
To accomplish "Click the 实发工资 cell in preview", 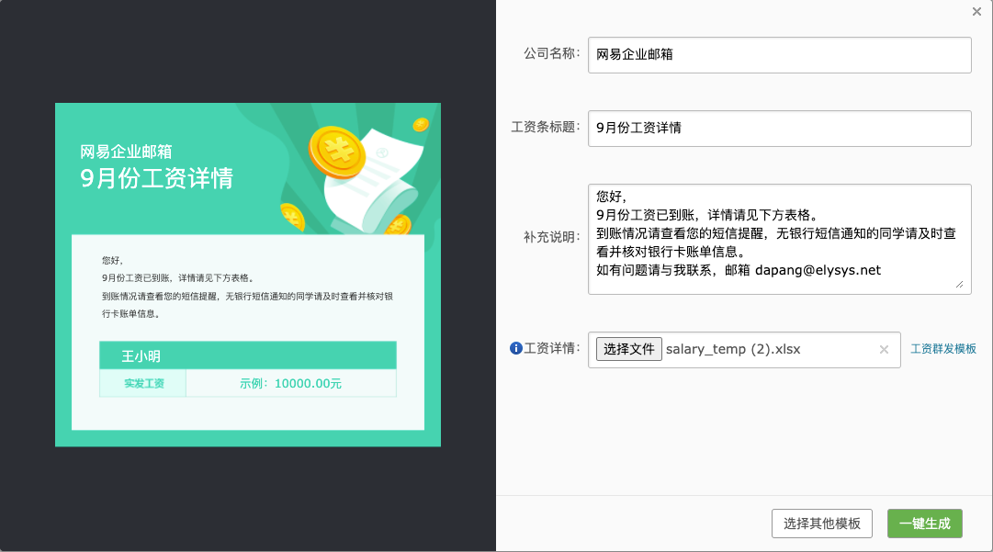I will pyautogui.click(x=143, y=383).
